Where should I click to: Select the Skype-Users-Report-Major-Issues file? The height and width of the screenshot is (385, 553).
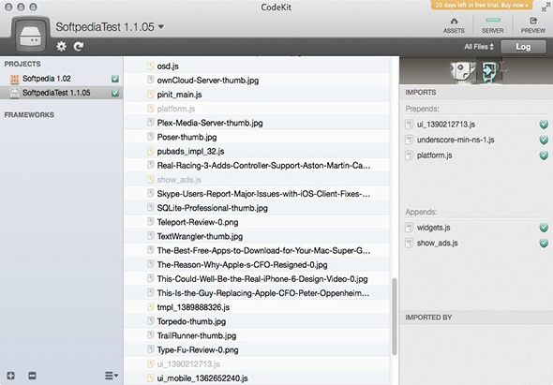[x=257, y=194]
